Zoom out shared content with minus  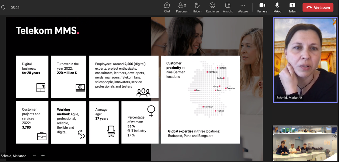[x=34, y=156]
